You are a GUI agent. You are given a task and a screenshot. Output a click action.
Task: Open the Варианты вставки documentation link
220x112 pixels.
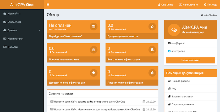coord(182,97)
